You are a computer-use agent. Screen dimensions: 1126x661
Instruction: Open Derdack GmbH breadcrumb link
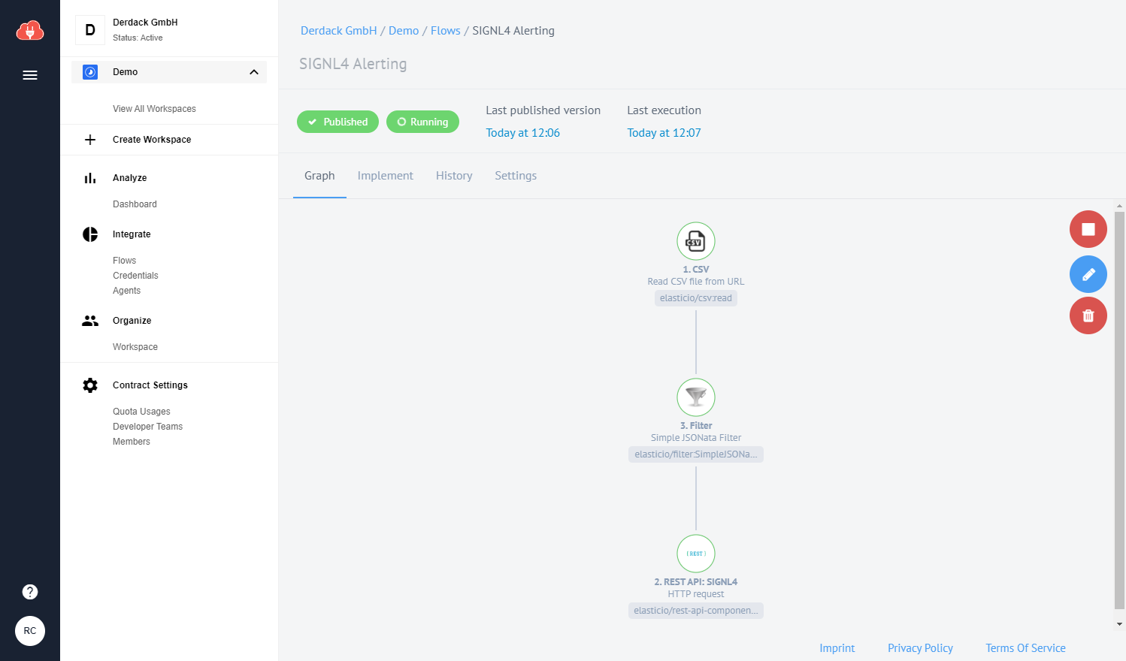339,31
